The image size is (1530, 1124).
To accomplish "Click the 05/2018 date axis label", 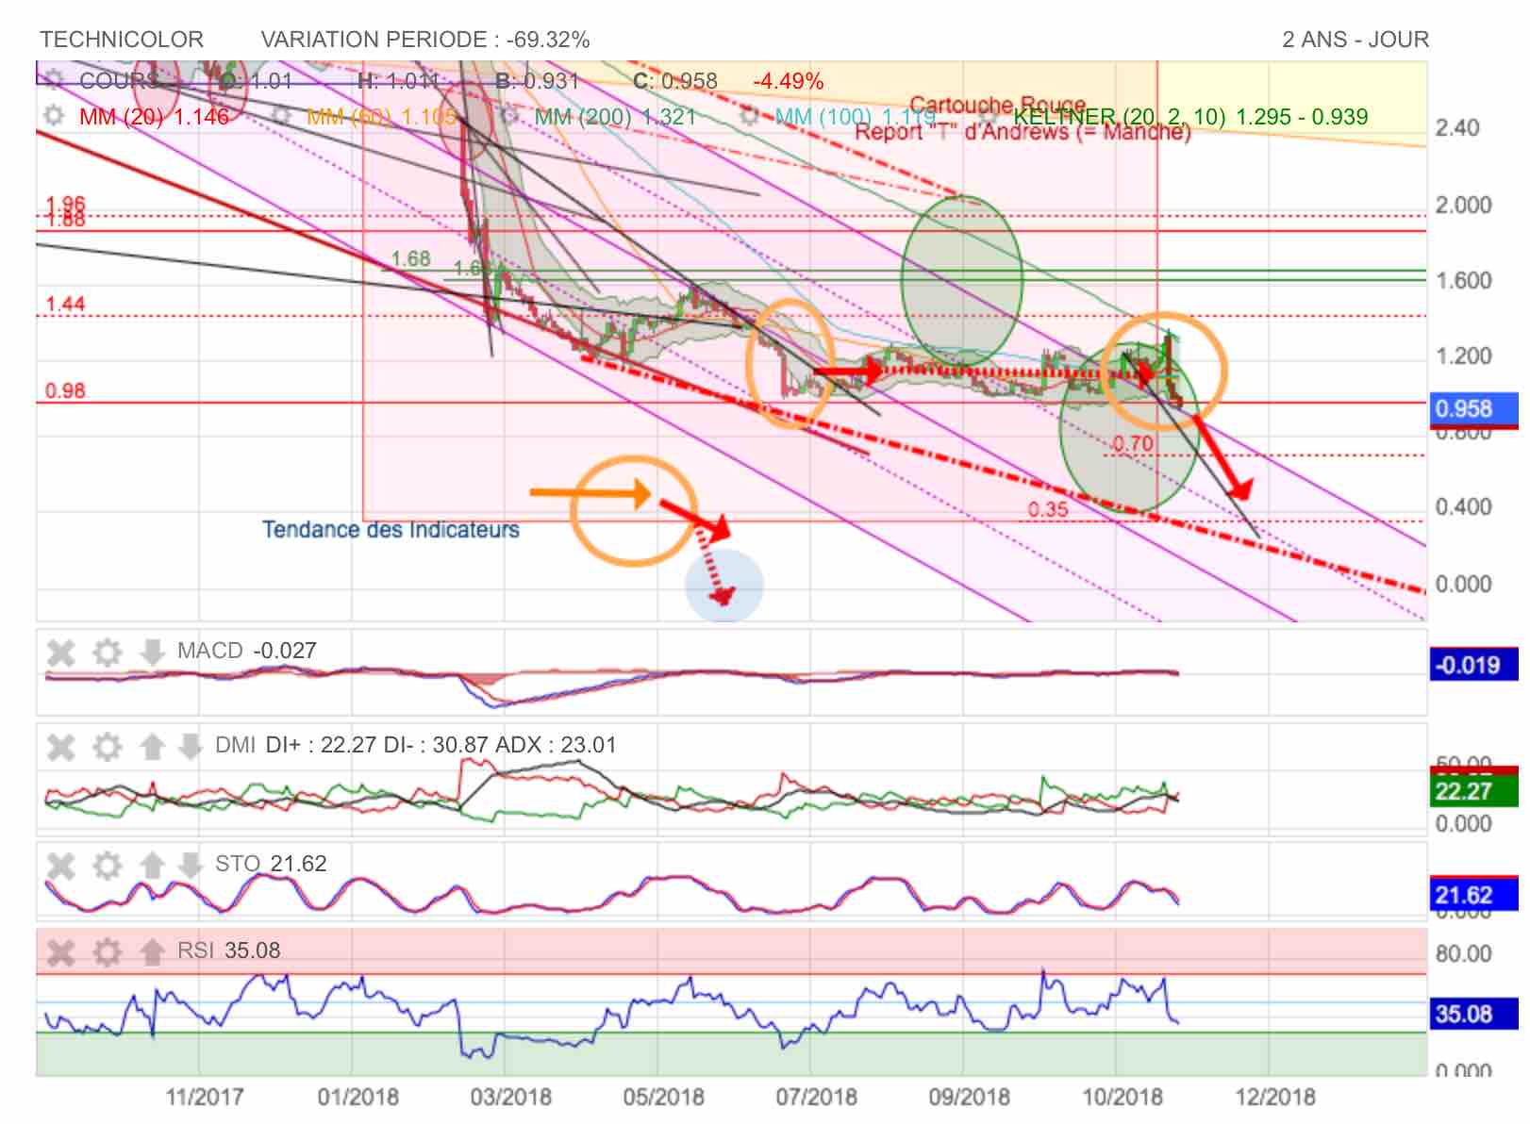I will click(x=664, y=1098).
